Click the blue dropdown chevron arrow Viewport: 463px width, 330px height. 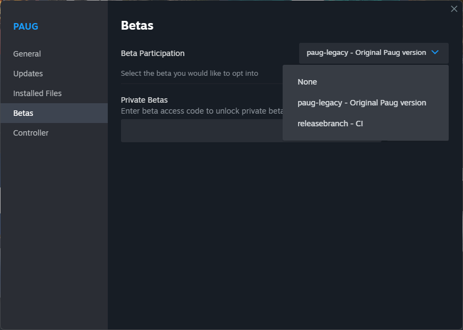[435, 53]
